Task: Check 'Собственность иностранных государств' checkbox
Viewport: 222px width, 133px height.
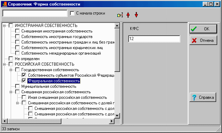Action: click(17, 37)
